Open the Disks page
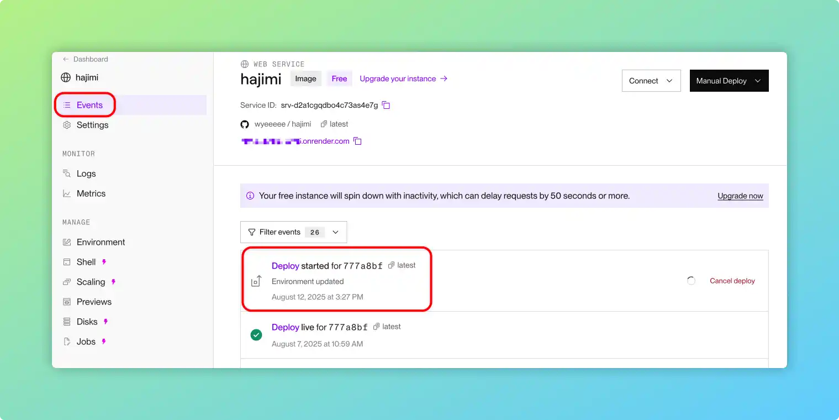Screen dimensions: 839x420 (87, 322)
